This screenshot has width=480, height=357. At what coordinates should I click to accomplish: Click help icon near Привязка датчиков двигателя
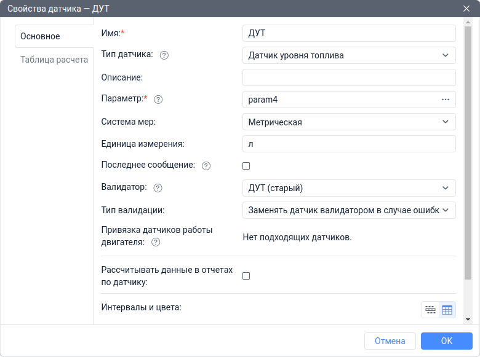[x=156, y=242]
